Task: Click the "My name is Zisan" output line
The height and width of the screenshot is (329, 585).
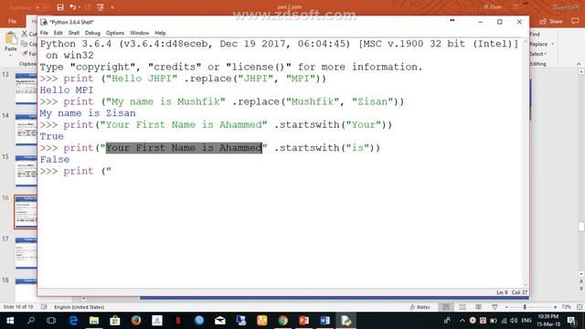Action: [88, 113]
